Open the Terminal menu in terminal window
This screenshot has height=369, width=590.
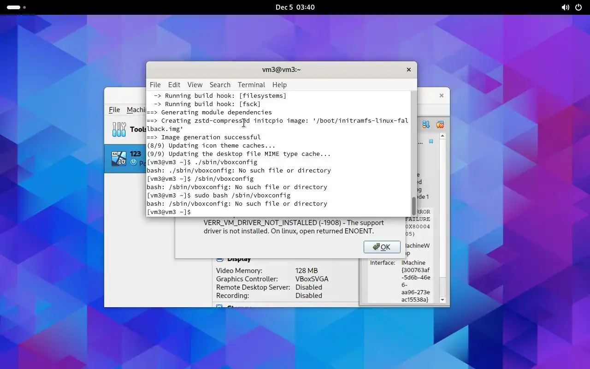pos(251,85)
